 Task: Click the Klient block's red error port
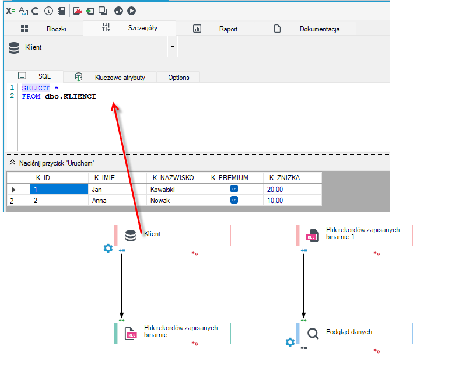click(x=195, y=254)
